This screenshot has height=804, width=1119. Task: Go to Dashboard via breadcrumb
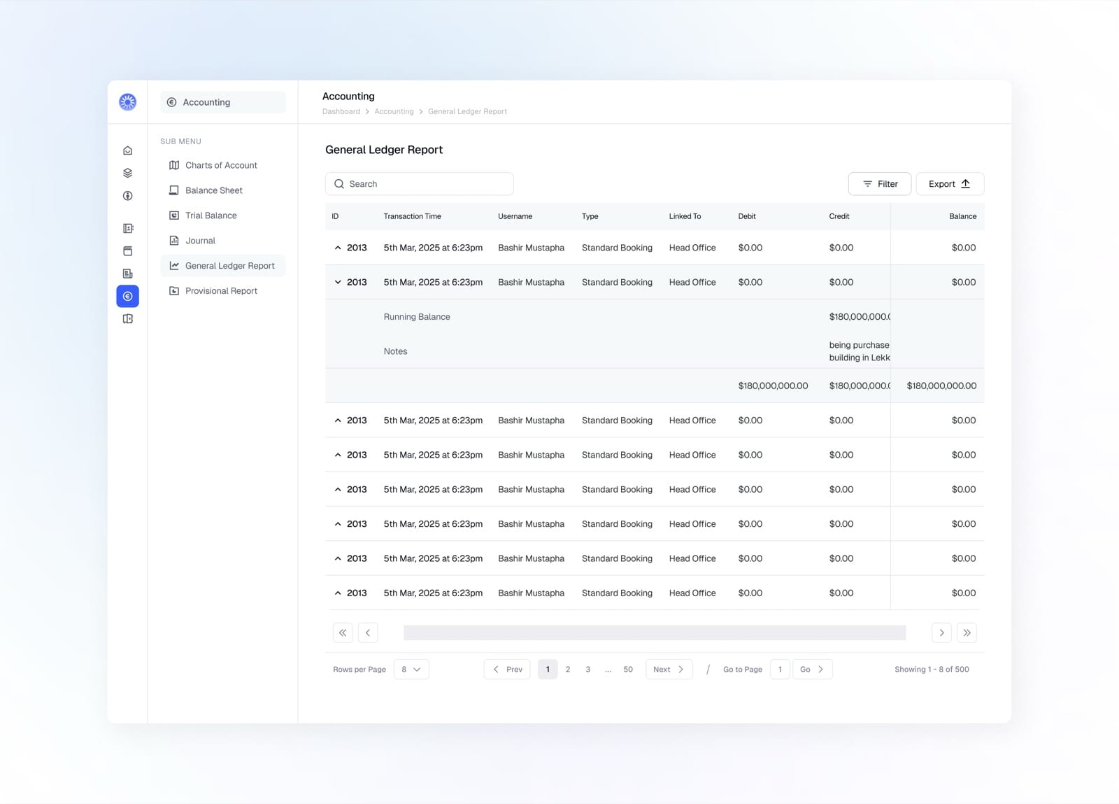coord(341,111)
